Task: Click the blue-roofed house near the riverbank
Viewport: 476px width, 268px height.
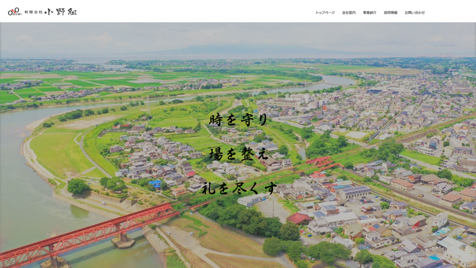Action: 156,184
